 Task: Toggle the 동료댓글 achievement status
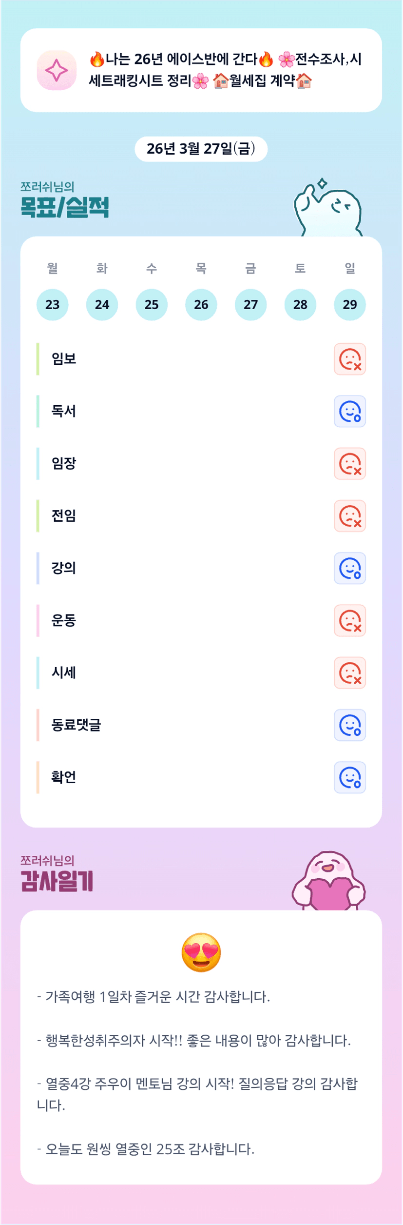click(x=349, y=725)
